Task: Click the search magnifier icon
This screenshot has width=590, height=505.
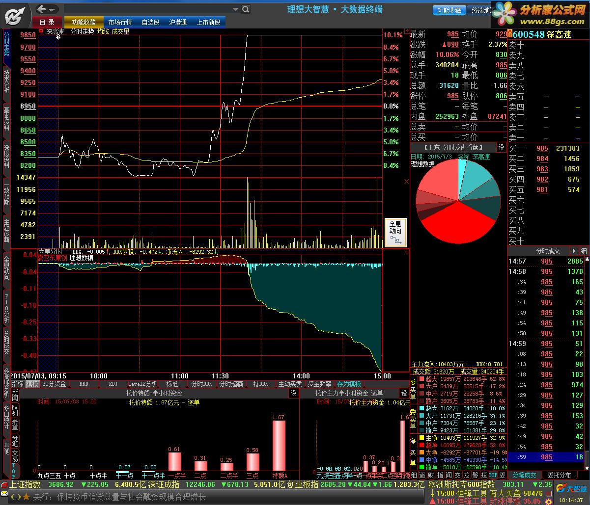Action: click(246, 9)
